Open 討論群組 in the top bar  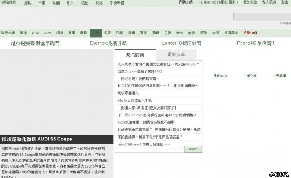[9, 2]
